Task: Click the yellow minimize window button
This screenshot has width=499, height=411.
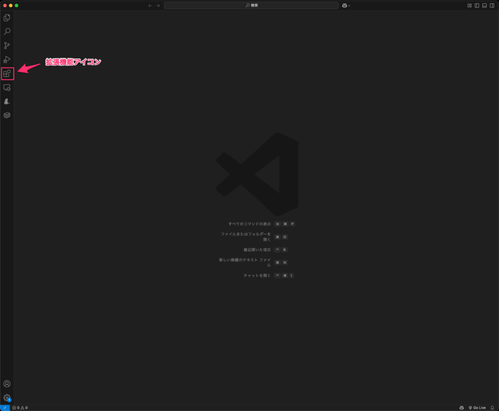Action: click(11, 5)
